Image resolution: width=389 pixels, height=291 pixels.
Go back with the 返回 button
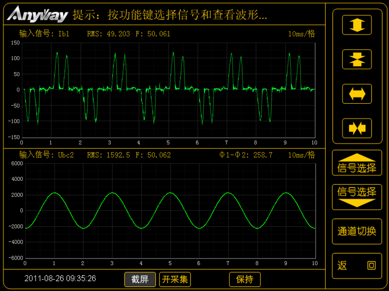356,266
